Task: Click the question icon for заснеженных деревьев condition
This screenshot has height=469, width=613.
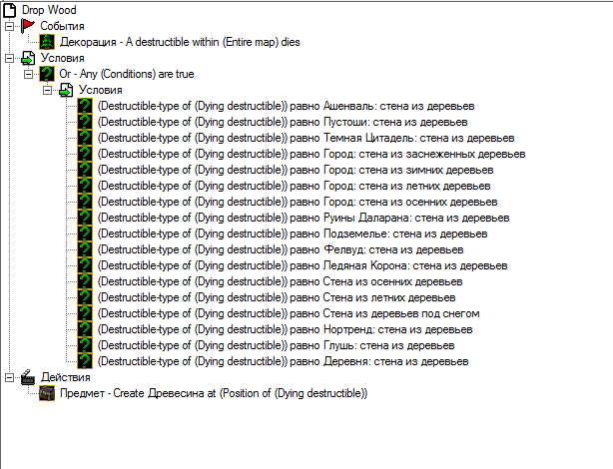Action: click(x=85, y=154)
